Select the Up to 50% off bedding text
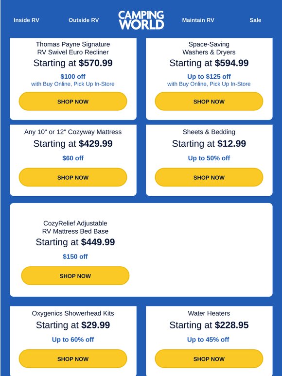Viewport: 282px width, 376px height. click(x=209, y=158)
